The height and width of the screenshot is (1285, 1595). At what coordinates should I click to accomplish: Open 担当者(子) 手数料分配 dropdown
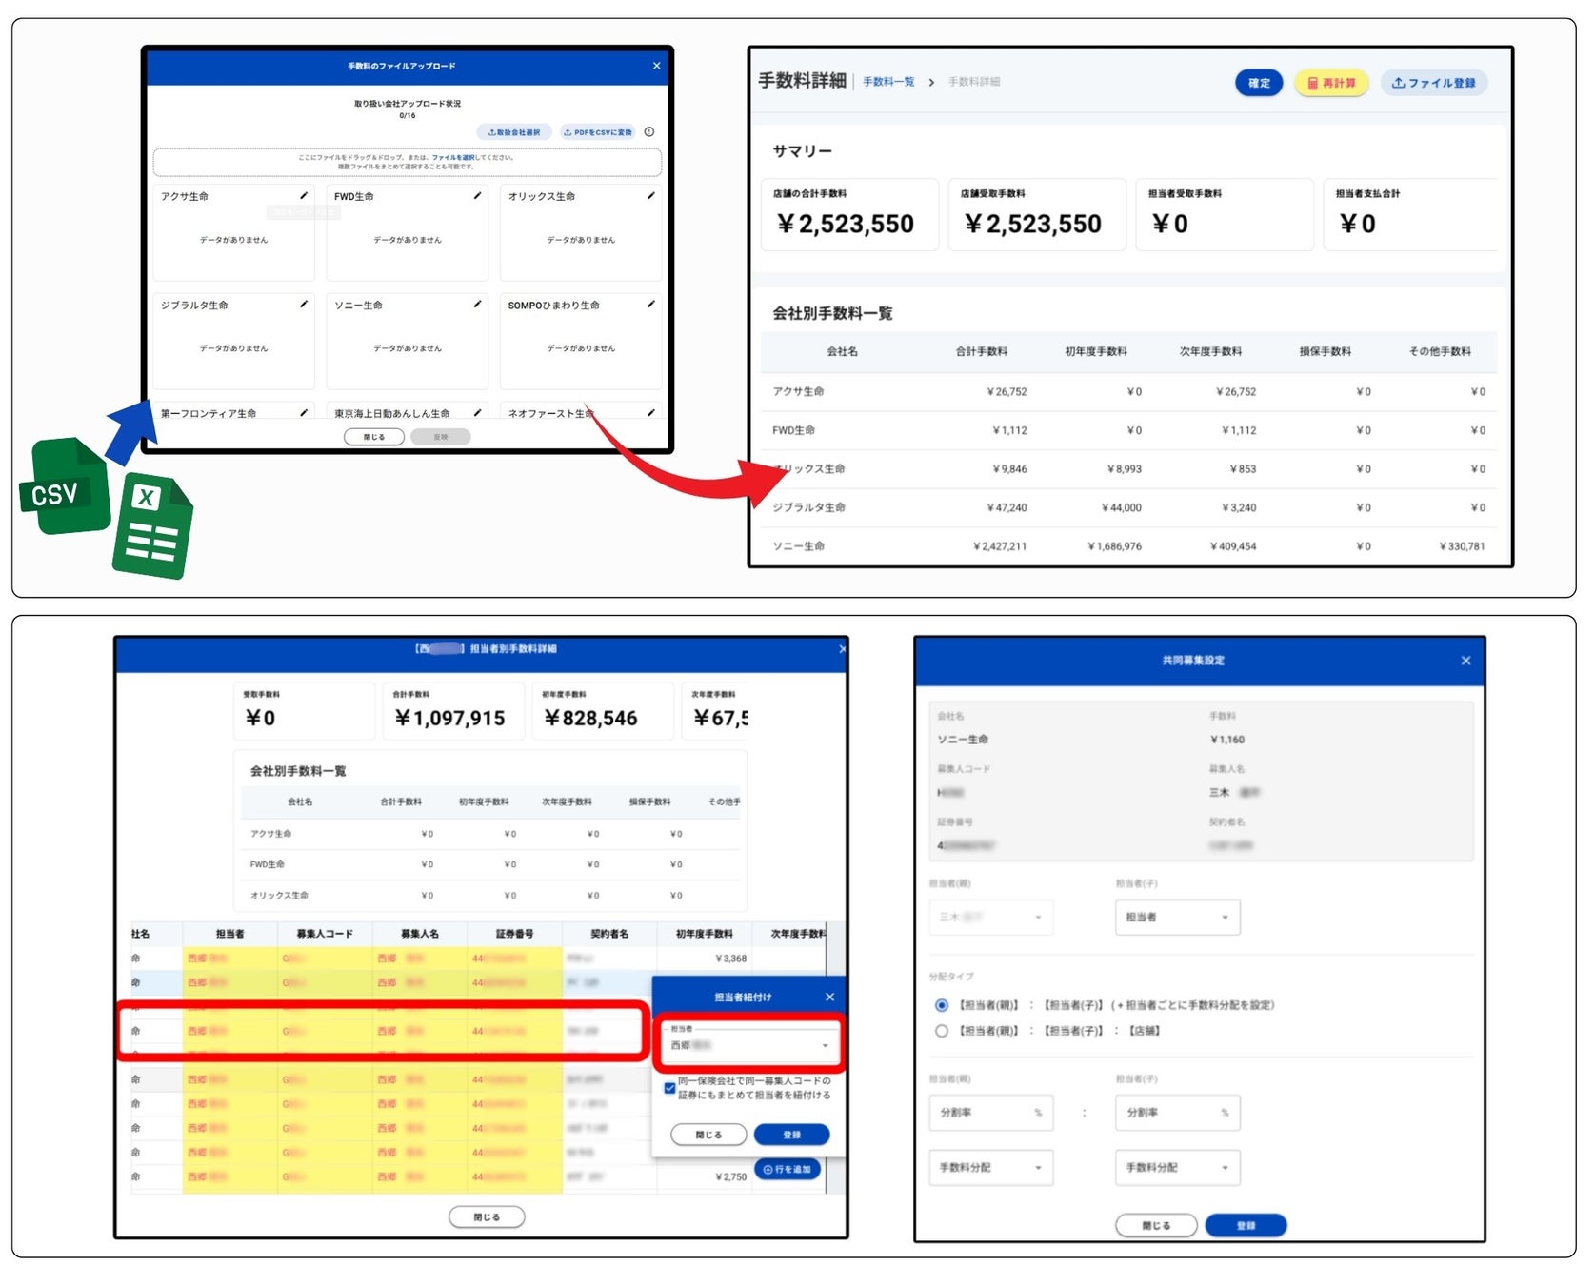pyautogui.click(x=1178, y=1168)
